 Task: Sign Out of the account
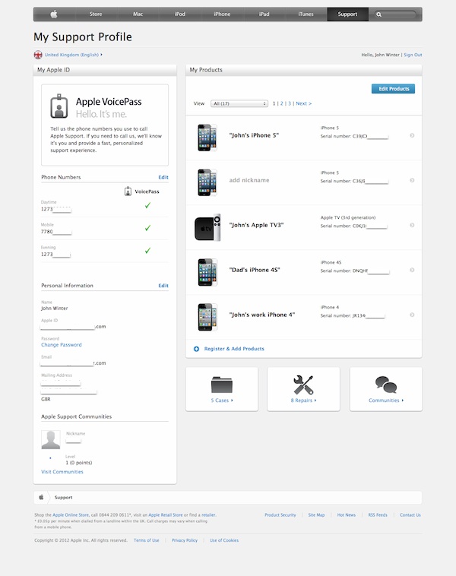pyautogui.click(x=413, y=55)
